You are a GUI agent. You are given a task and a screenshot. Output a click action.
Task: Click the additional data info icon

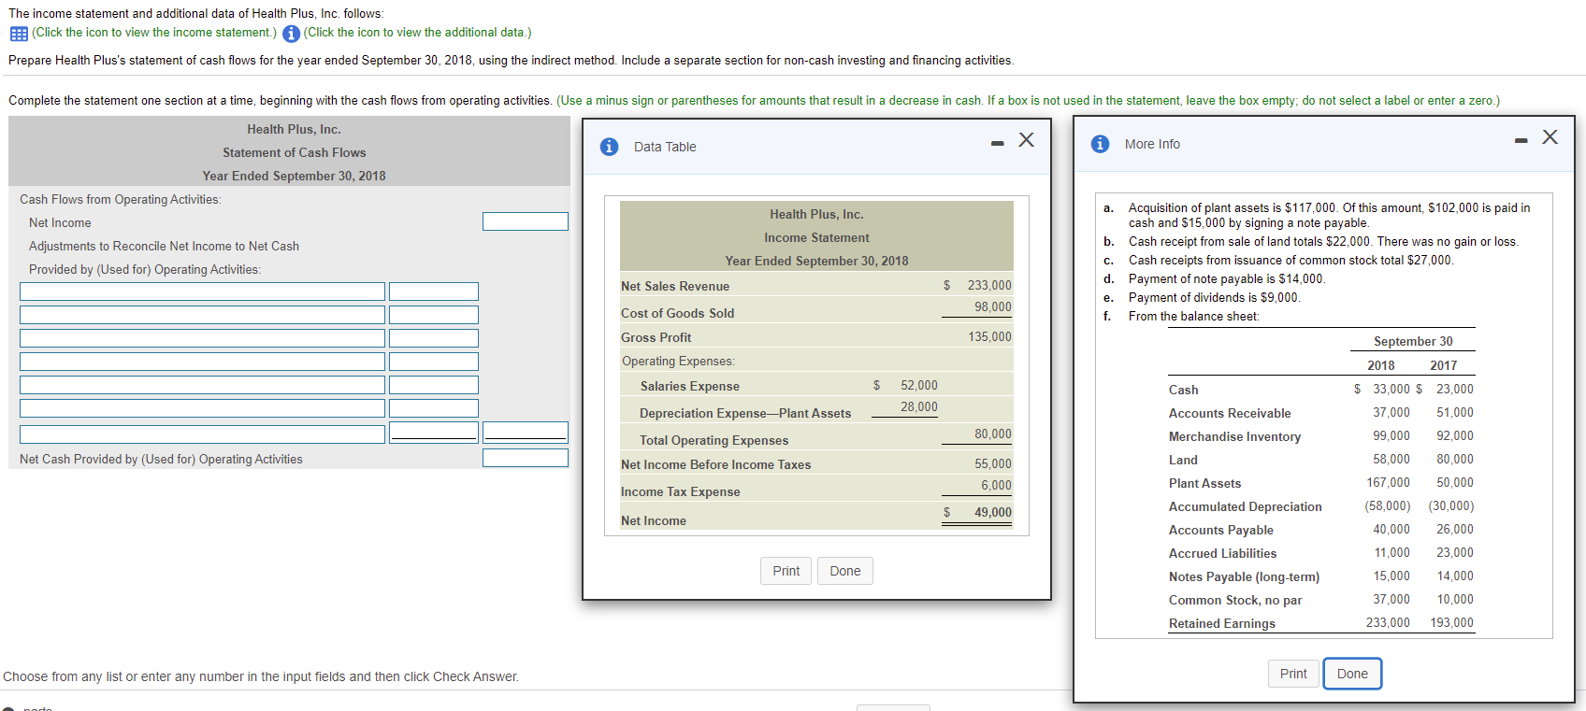pyautogui.click(x=291, y=34)
